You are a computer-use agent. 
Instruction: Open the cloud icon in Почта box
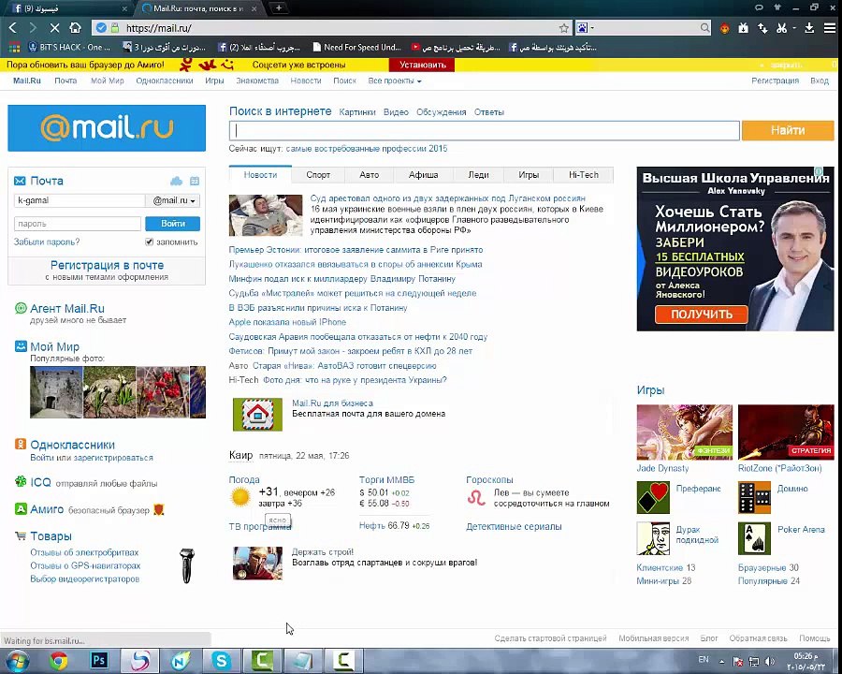click(176, 181)
